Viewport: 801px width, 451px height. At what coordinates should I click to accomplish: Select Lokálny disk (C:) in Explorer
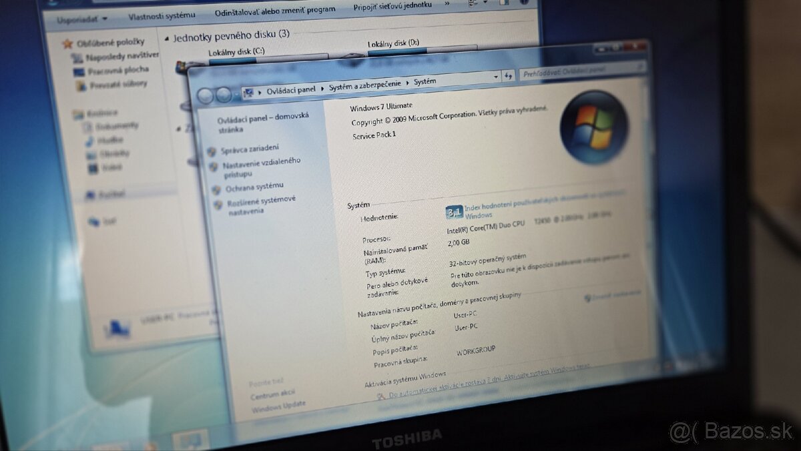click(236, 51)
